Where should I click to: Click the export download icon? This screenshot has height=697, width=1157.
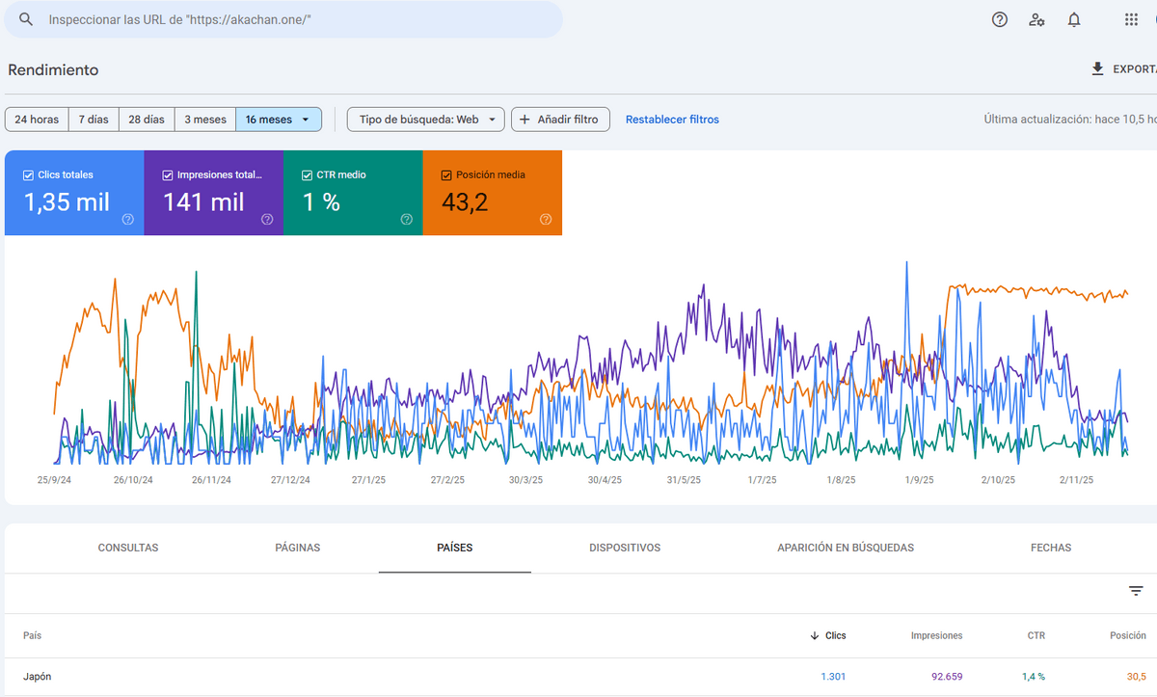(x=1097, y=69)
